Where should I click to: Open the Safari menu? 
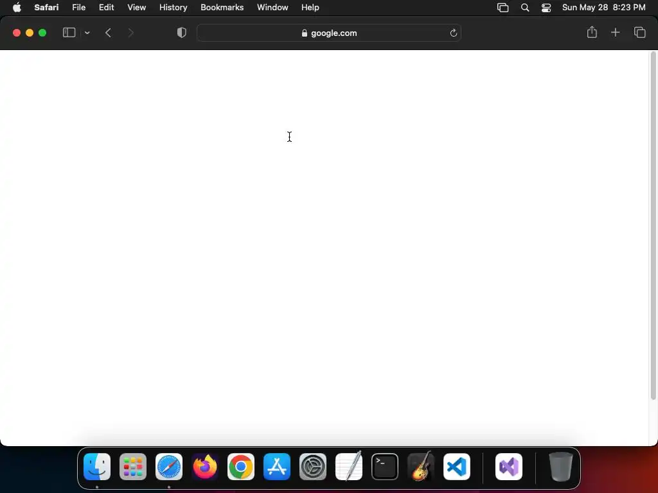(x=46, y=7)
